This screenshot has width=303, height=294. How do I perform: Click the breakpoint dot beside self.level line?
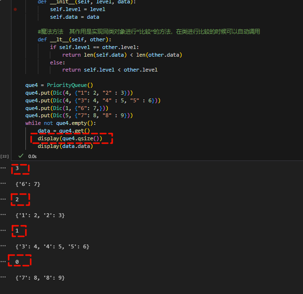pyautogui.click(x=15, y=9)
